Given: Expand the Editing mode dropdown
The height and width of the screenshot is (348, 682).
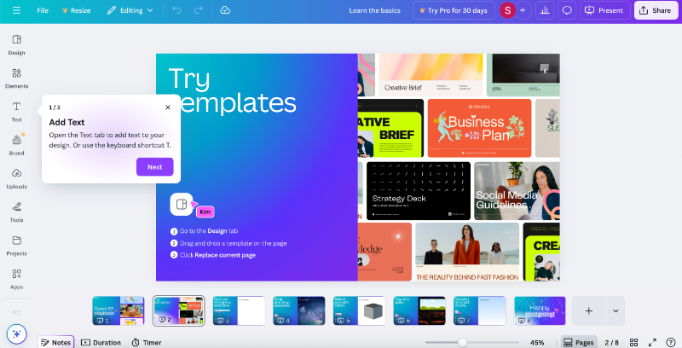Looking at the screenshot, I should (x=130, y=10).
